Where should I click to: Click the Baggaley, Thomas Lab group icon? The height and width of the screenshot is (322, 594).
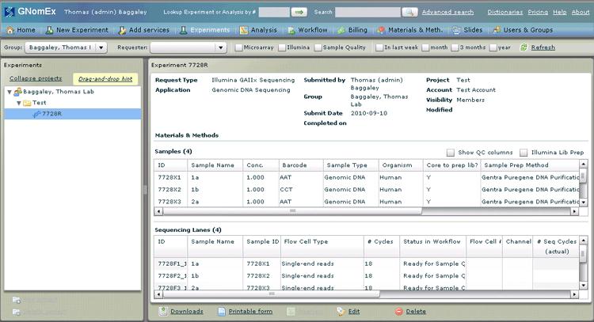click(x=17, y=92)
